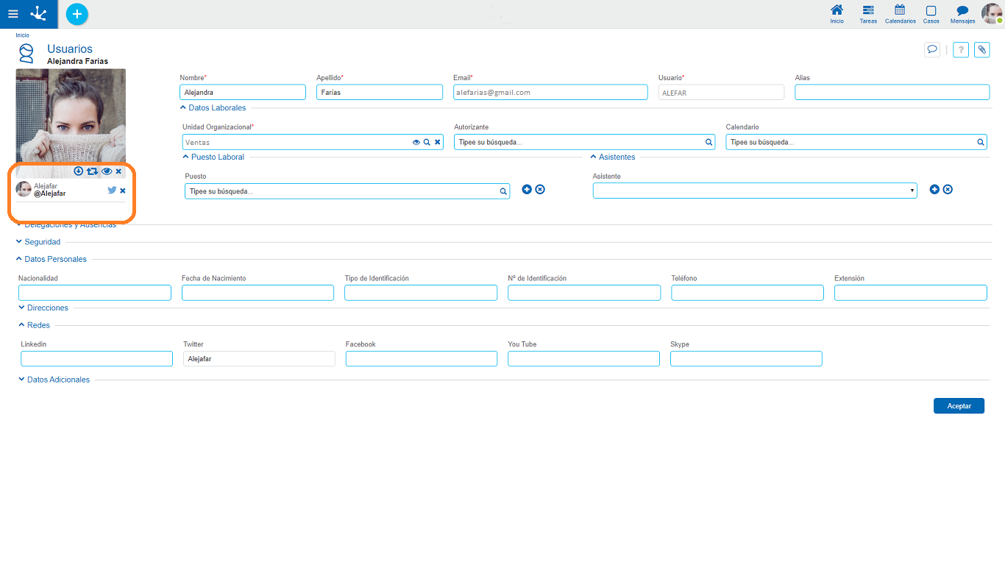
Task: Collapse Datos Laborales section
Action: (x=213, y=107)
